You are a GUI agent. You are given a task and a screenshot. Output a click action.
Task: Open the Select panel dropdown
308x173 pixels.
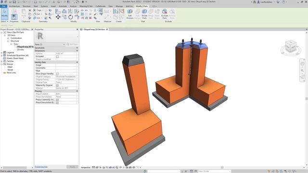pyautogui.click(x=4, y=21)
